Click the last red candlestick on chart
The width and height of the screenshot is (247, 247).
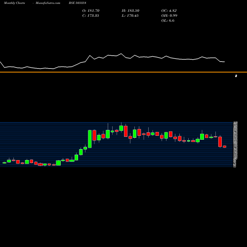click(x=225, y=147)
